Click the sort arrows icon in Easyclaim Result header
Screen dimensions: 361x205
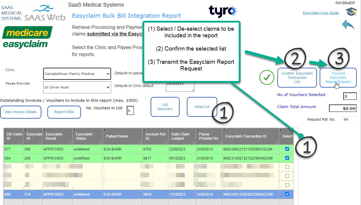[x=44, y=130]
